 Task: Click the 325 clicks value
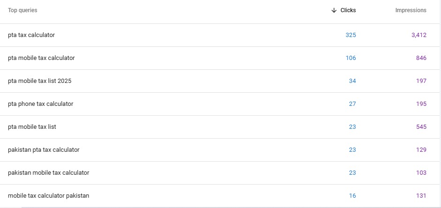(350, 35)
